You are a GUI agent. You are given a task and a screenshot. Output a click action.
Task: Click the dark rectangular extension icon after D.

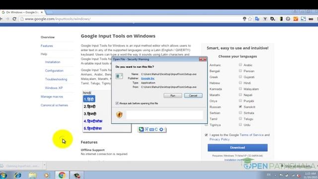pos(281,19)
